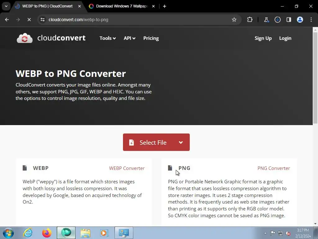This screenshot has width=318, height=239.
Task: Open a new tab with plus button
Action: [x=165, y=6]
